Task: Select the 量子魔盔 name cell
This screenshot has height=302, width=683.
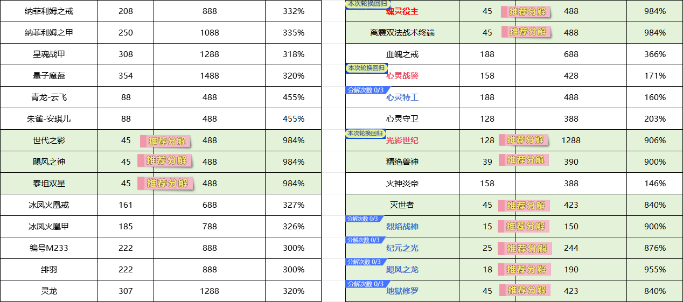Action: tap(49, 75)
